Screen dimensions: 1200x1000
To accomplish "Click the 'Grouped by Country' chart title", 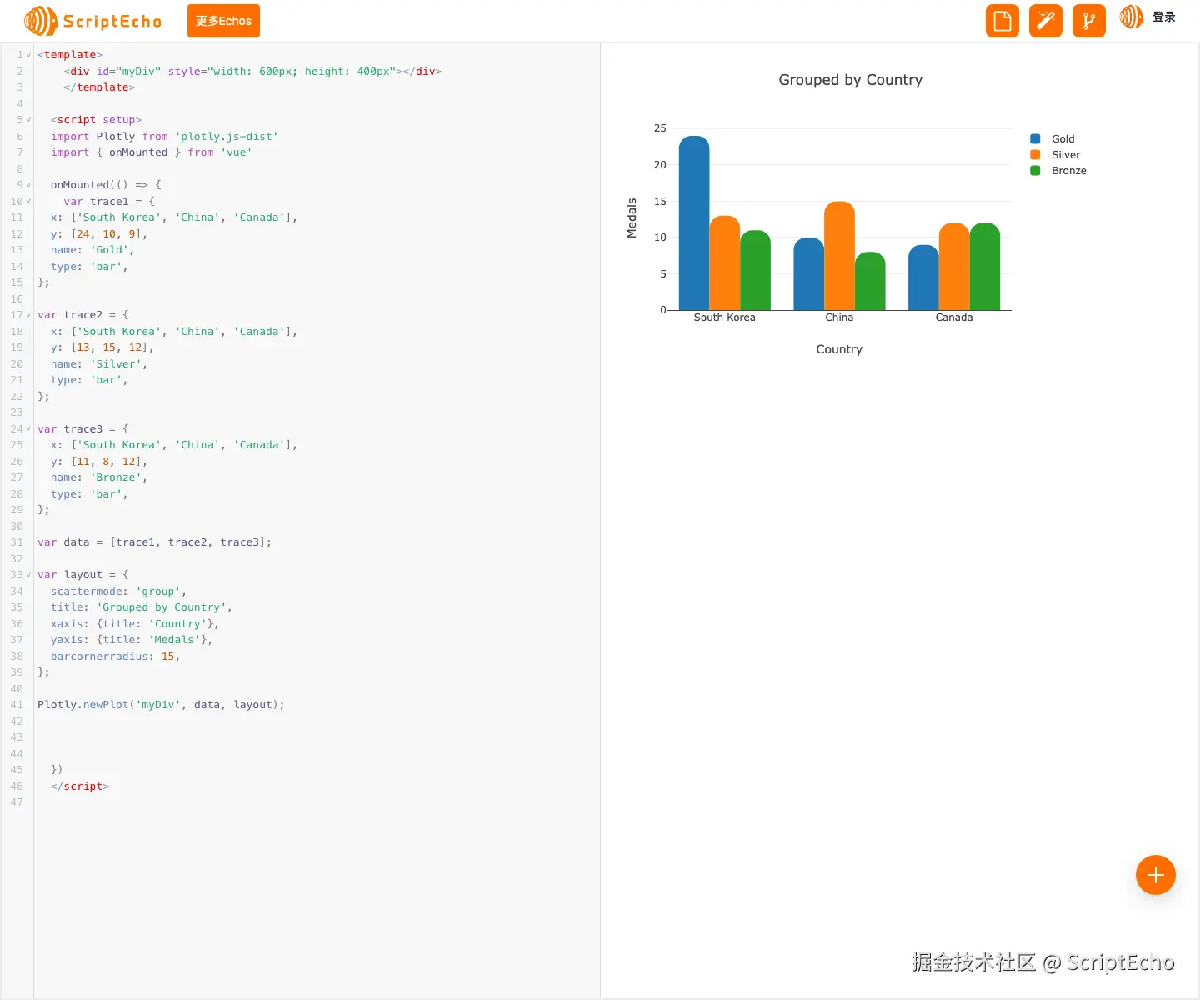I will [x=851, y=80].
